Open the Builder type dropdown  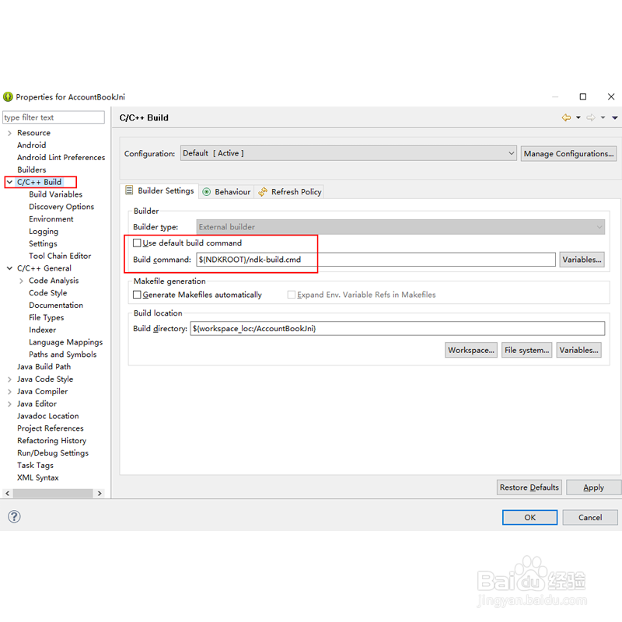click(x=400, y=227)
